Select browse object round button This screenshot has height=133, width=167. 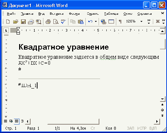(x=163, y=110)
